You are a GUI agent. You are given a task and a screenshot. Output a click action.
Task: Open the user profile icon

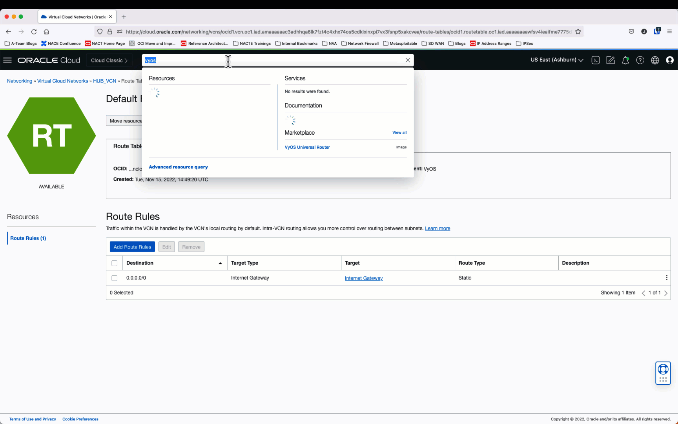tap(670, 60)
